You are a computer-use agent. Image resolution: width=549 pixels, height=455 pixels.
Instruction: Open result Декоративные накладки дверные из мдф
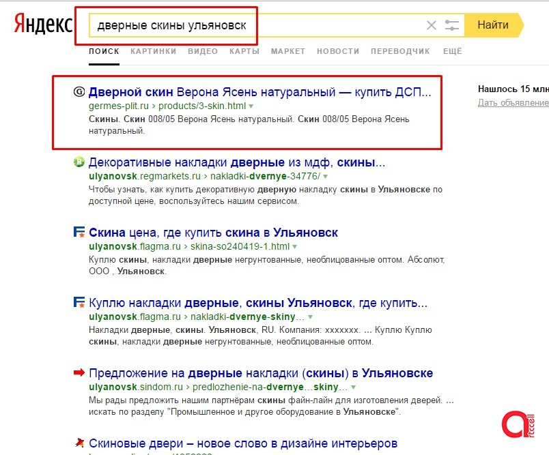237,162
